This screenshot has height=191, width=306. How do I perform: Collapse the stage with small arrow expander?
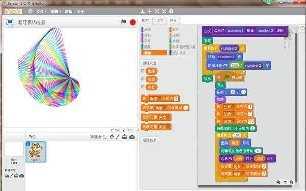(138, 130)
